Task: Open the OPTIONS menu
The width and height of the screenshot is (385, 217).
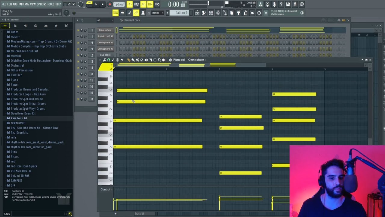Action: (x=42, y=4)
